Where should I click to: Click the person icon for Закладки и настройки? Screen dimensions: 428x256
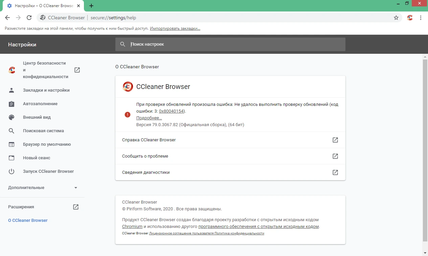[x=12, y=90]
